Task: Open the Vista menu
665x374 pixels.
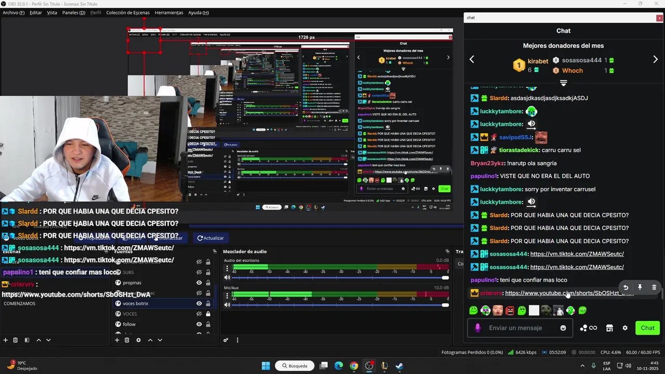Action: pos(52,12)
